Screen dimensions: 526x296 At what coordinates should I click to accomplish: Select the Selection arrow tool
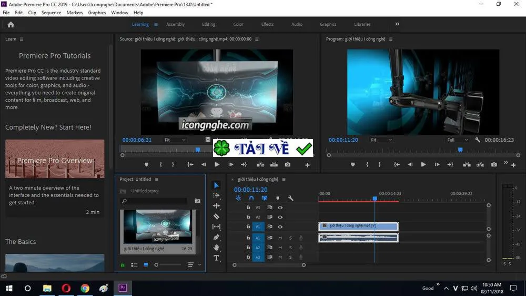216,185
